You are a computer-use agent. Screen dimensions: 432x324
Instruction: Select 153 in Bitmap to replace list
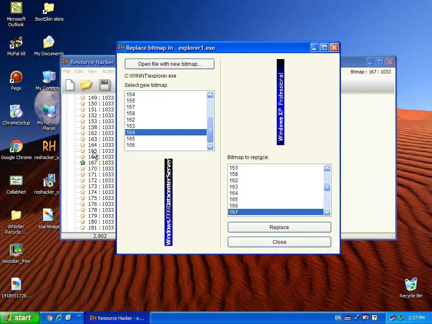tap(276, 168)
